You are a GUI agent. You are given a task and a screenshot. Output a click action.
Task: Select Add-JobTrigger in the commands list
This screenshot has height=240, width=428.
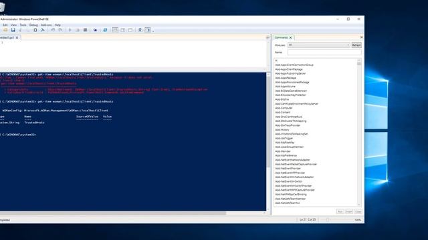pos(284,138)
